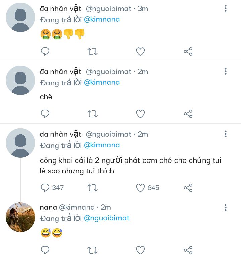Like the vomiting emoji tweet
Image resolution: width=241 pixels, height=259 pixels.
[140, 51]
